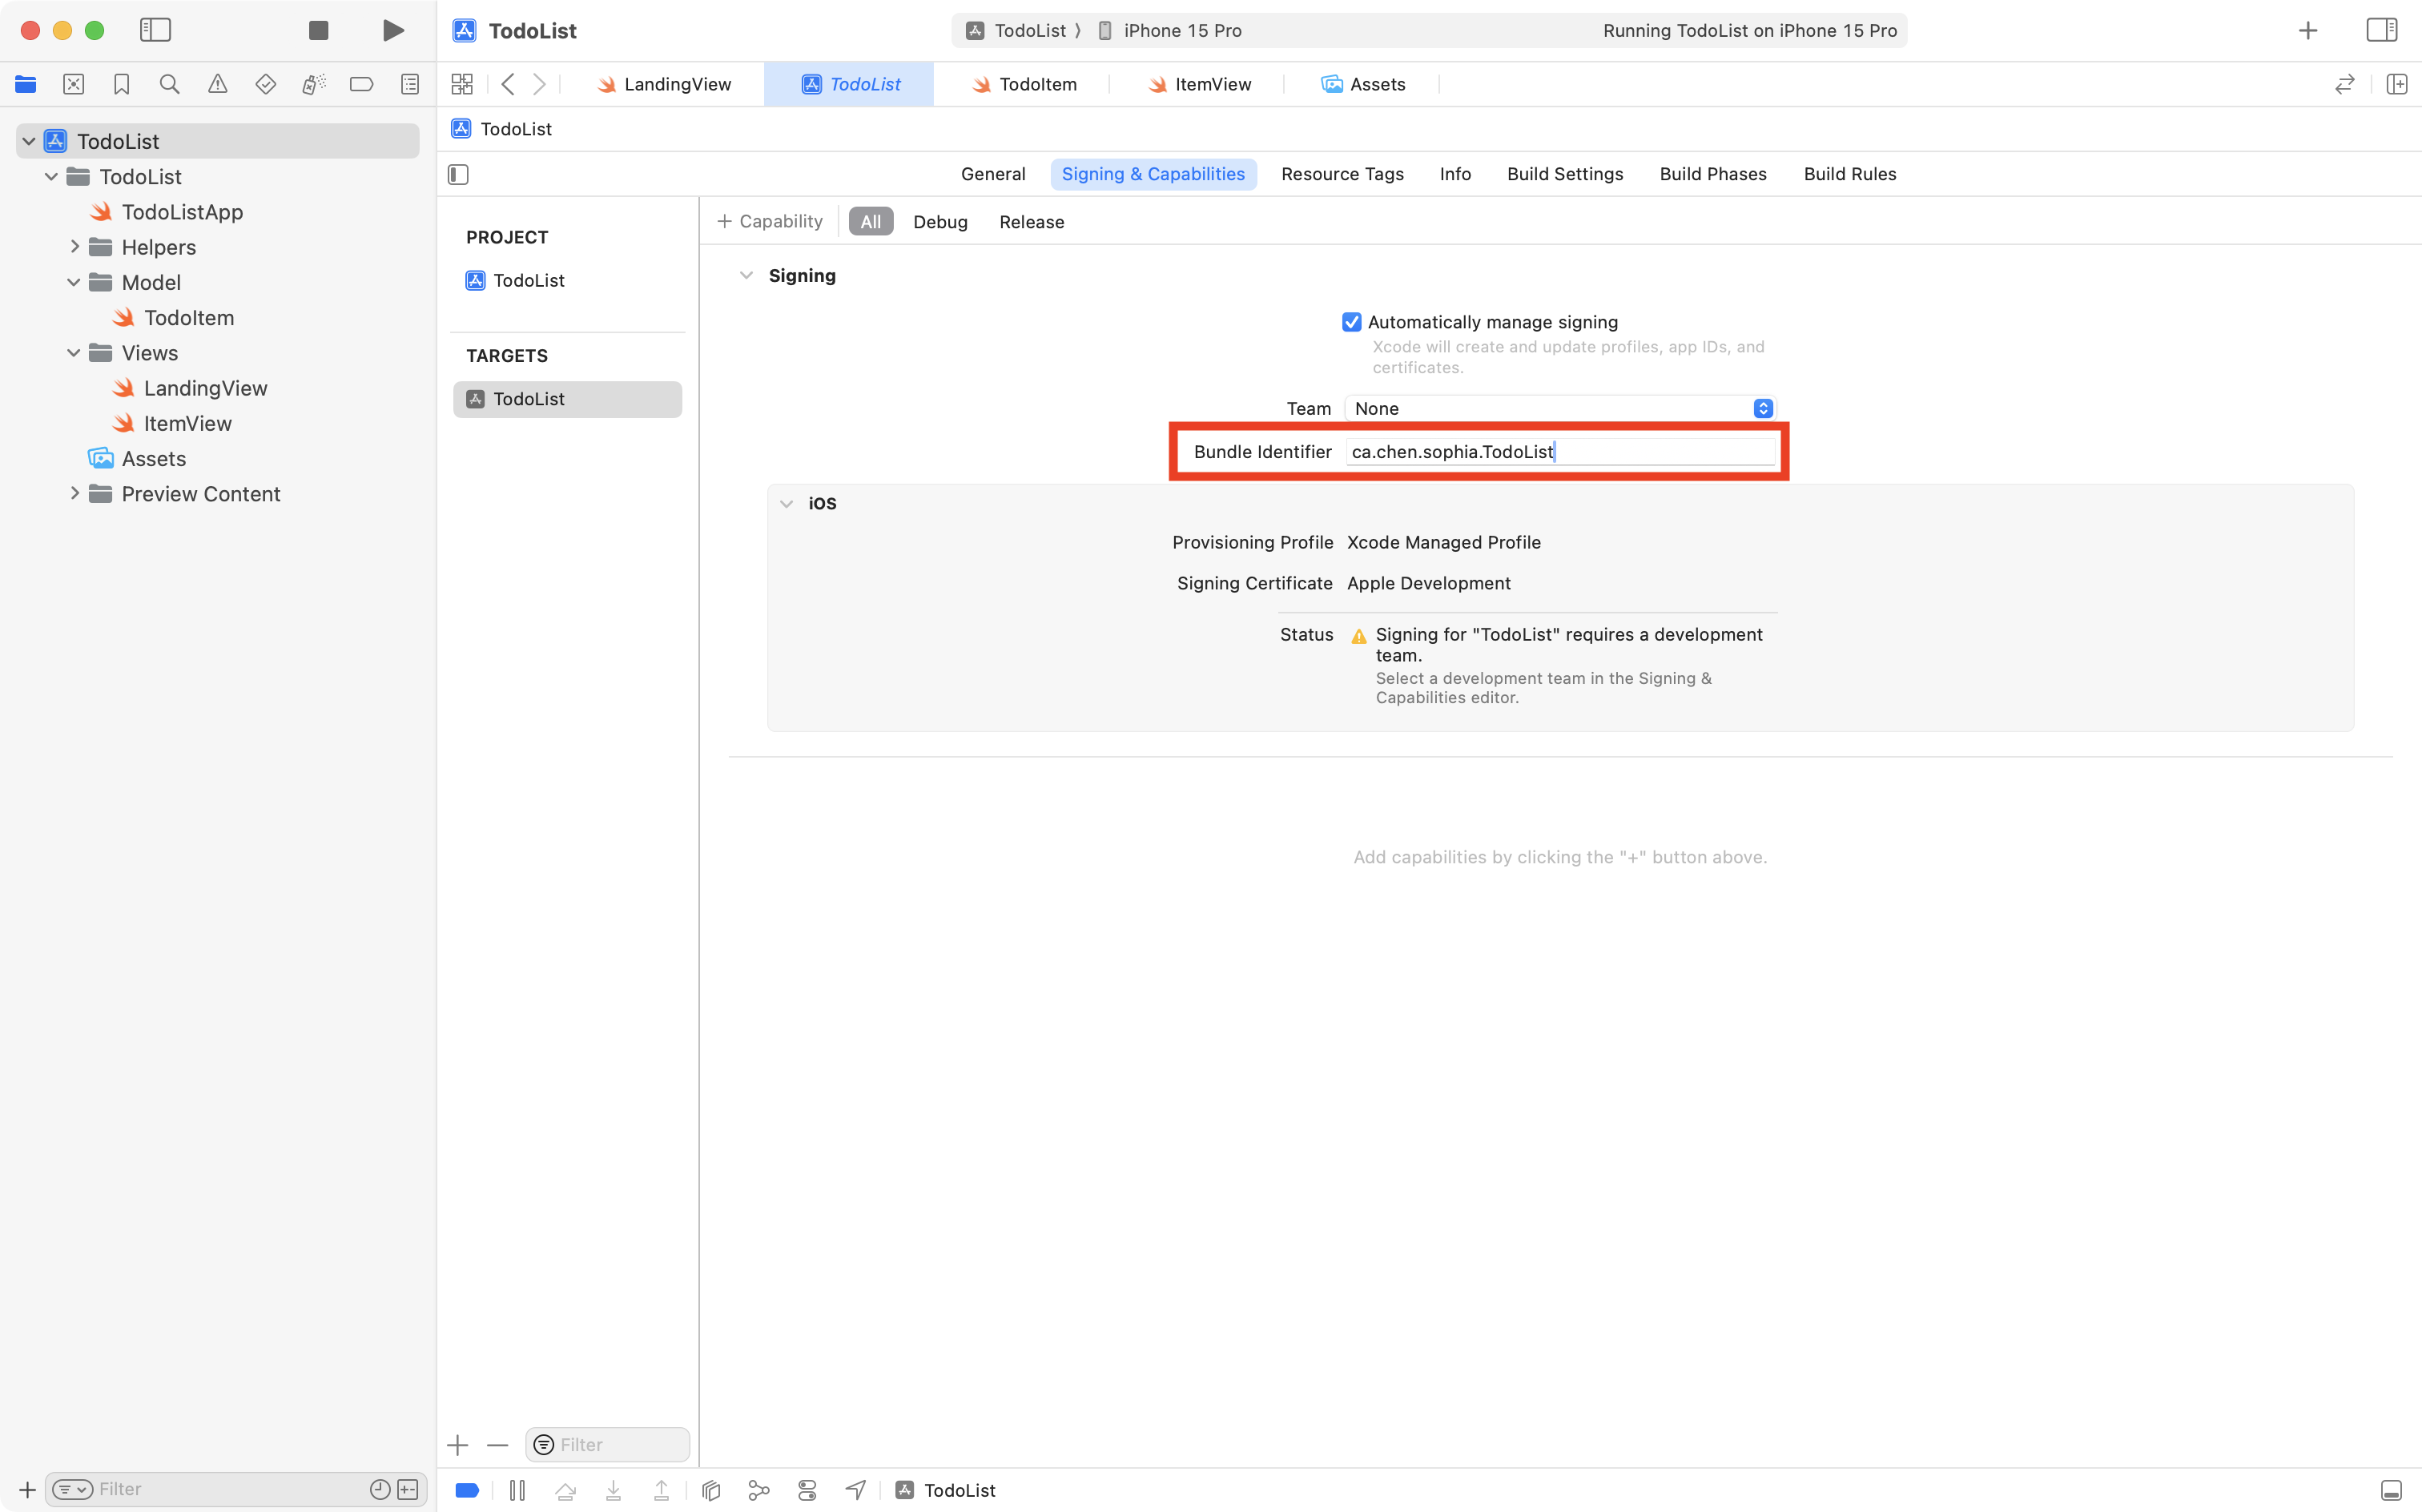Click the Run play button
This screenshot has width=2422, height=1512.
(393, 30)
